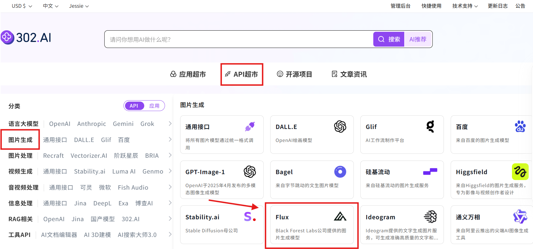The height and width of the screenshot is (249, 533).
Task: Open the 中文 language dropdown
Action: click(x=51, y=6)
